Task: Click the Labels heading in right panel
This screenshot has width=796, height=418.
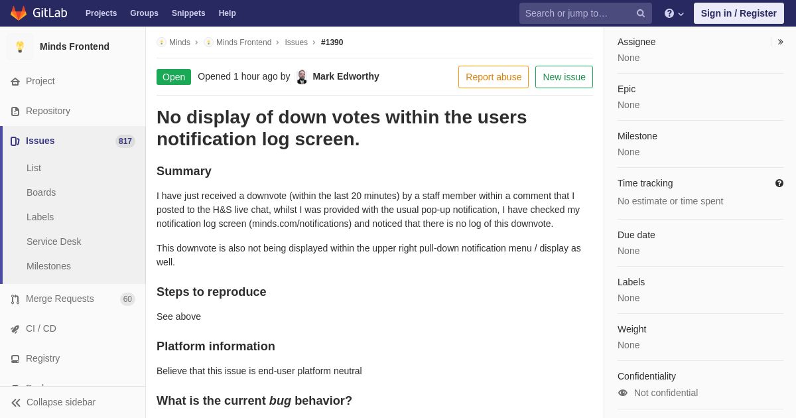Action: pyautogui.click(x=631, y=282)
